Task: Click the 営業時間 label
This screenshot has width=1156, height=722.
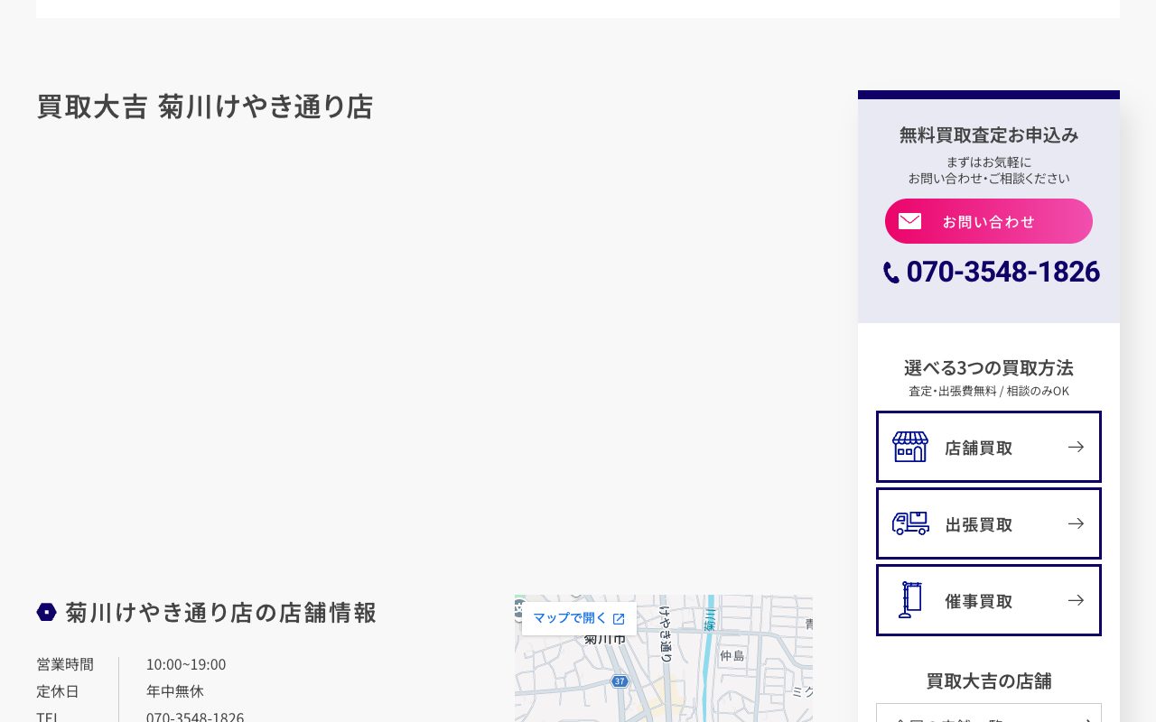Action: click(65, 664)
